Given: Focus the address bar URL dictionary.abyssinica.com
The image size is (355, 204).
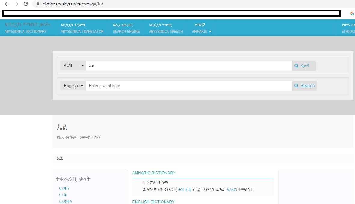Looking at the screenshot, I should tap(73, 4).
